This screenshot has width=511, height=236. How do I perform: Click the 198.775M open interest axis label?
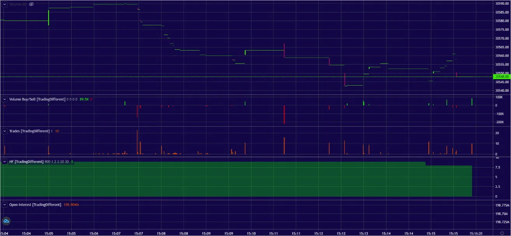(x=502, y=205)
